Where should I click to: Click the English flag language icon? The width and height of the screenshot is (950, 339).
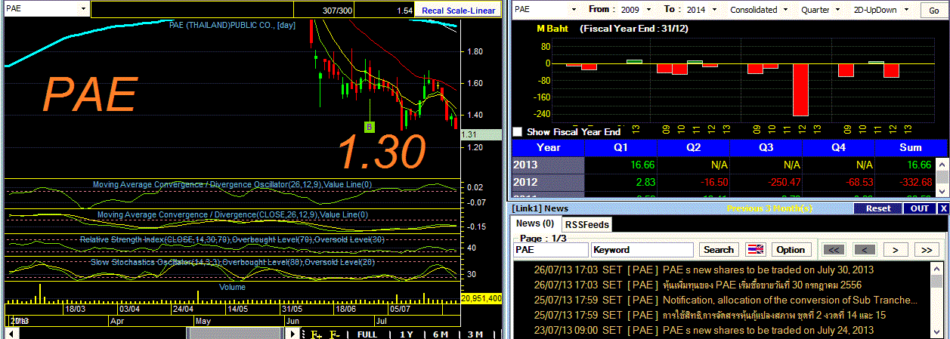(x=755, y=250)
